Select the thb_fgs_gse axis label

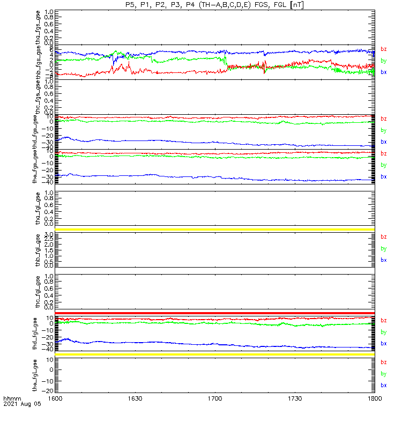point(38,62)
